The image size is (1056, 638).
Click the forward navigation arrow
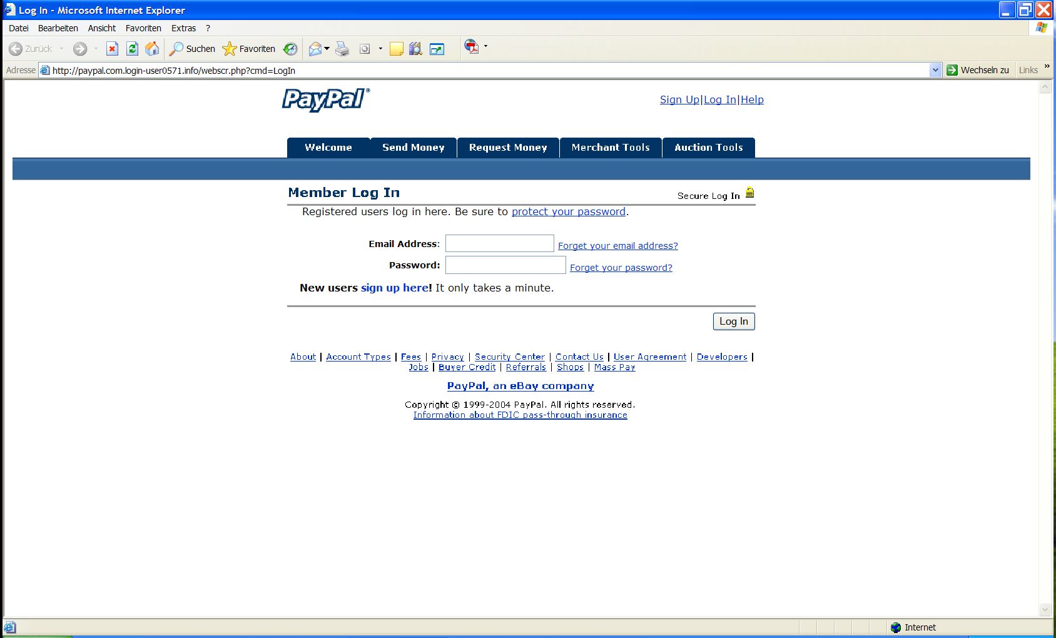point(80,49)
